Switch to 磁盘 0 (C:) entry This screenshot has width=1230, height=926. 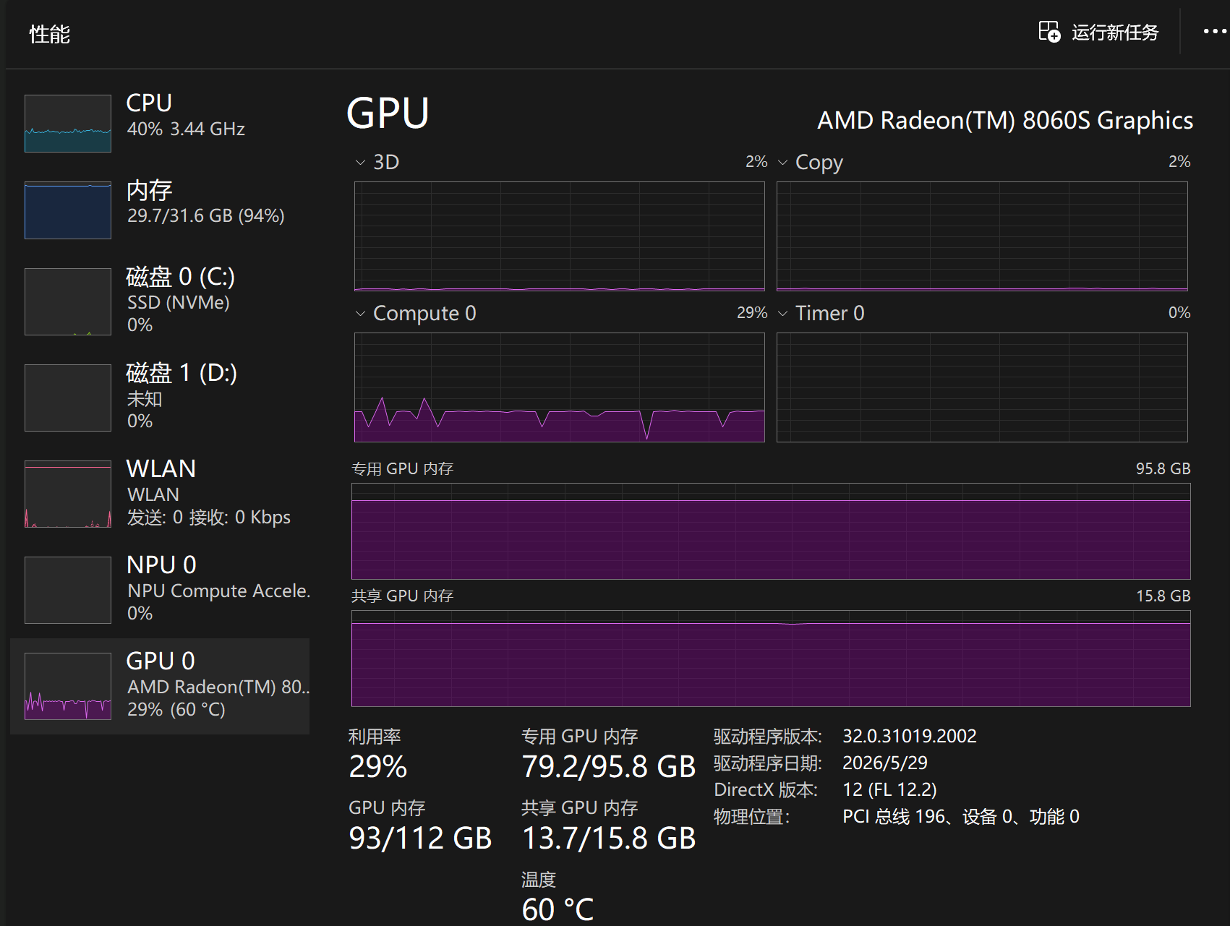[x=160, y=301]
